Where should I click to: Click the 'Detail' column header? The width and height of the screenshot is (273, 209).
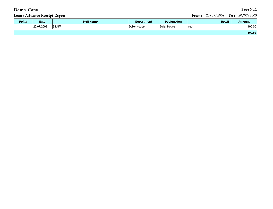tap(210, 22)
